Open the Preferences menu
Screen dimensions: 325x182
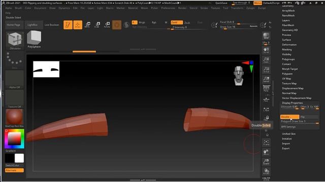point(168,8)
